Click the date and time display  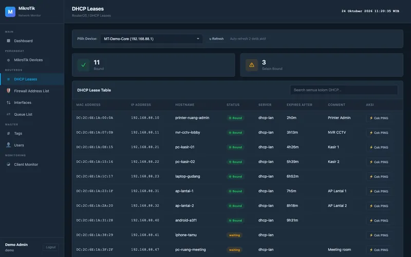370,11
